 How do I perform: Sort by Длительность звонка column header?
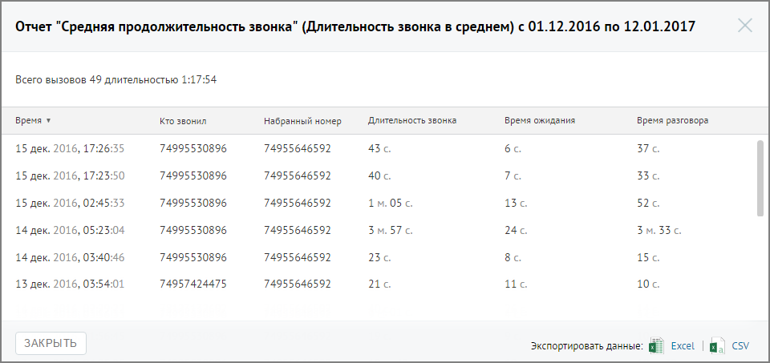[412, 121]
